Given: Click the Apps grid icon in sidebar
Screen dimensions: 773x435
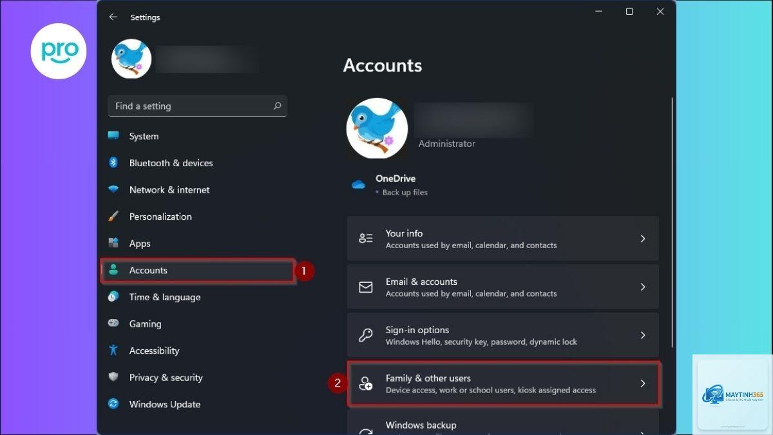Looking at the screenshot, I should point(113,243).
